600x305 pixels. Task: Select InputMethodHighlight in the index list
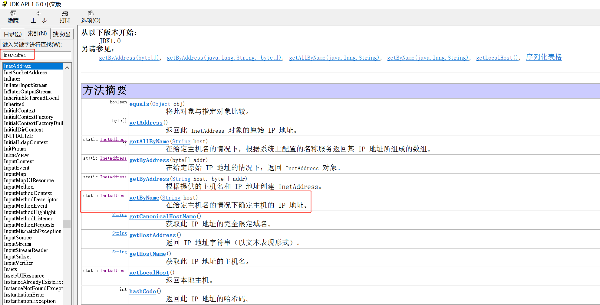(30, 212)
